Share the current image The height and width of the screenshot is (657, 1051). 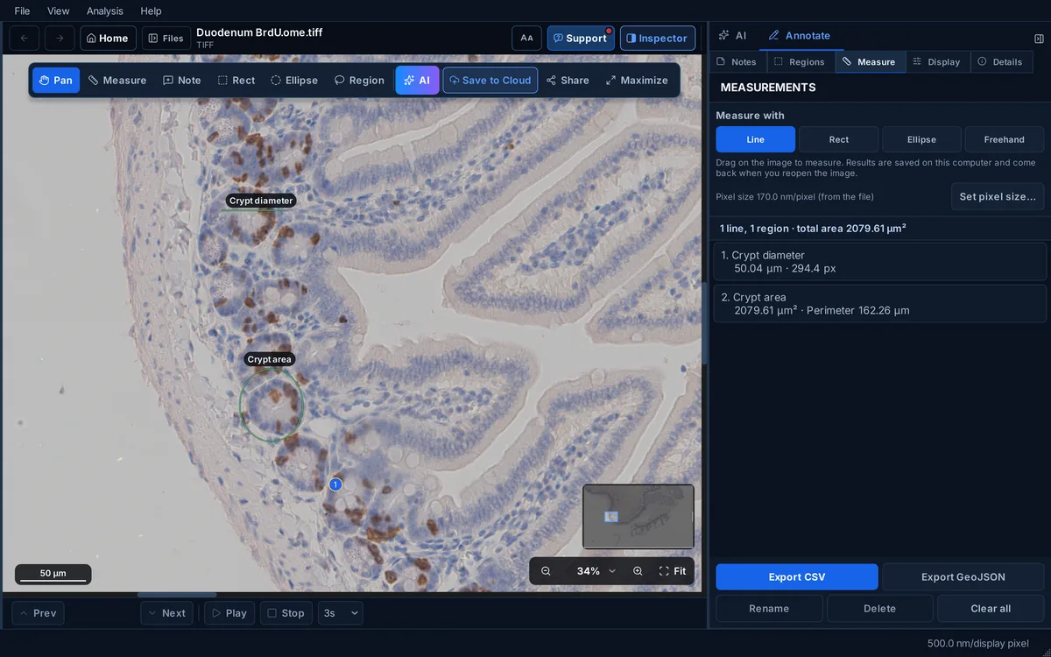tap(568, 81)
